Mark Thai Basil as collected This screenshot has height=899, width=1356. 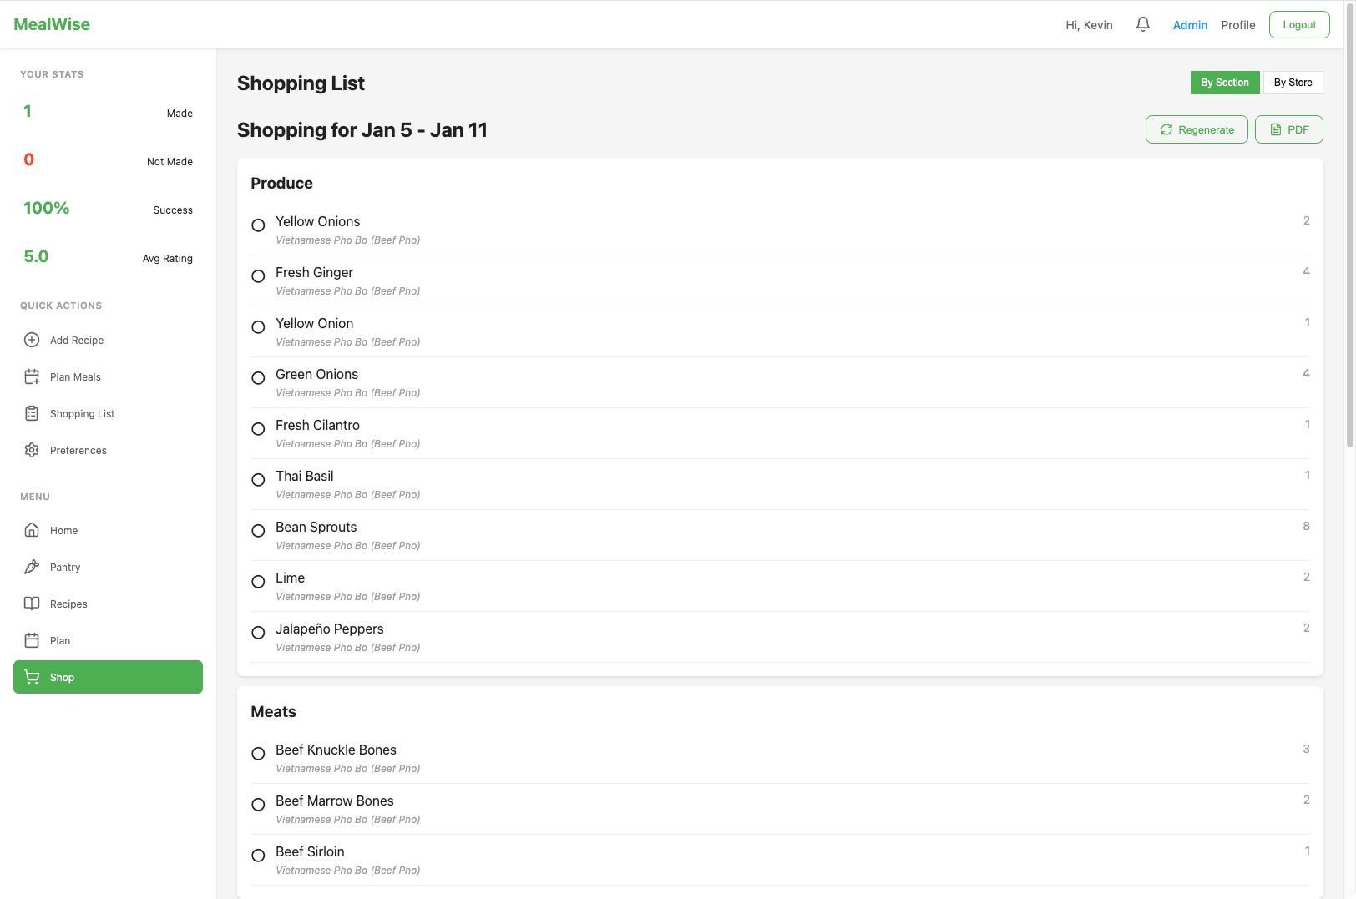(257, 480)
